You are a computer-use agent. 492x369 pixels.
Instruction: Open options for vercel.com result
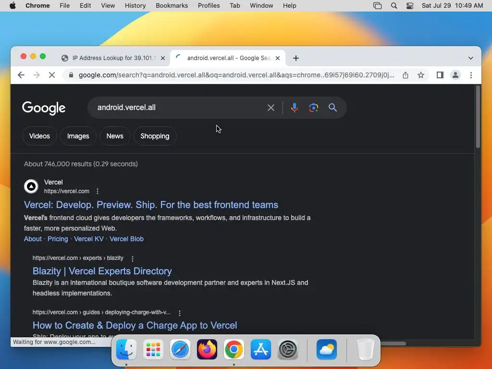pyautogui.click(x=98, y=191)
